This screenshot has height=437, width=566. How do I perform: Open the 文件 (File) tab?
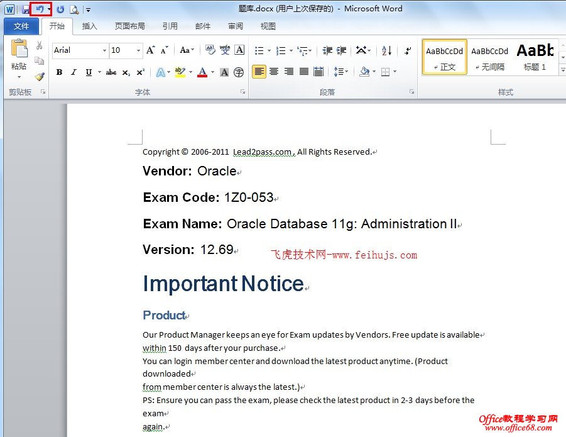pyautogui.click(x=21, y=26)
